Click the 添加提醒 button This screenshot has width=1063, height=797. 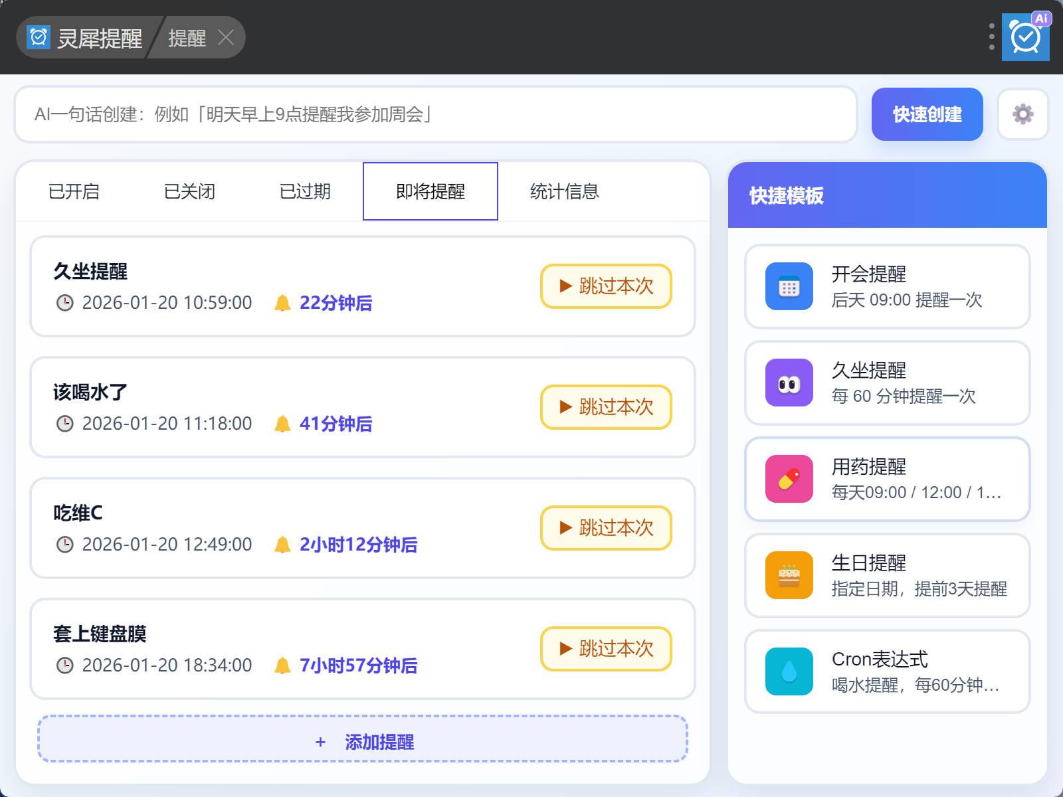(x=363, y=741)
